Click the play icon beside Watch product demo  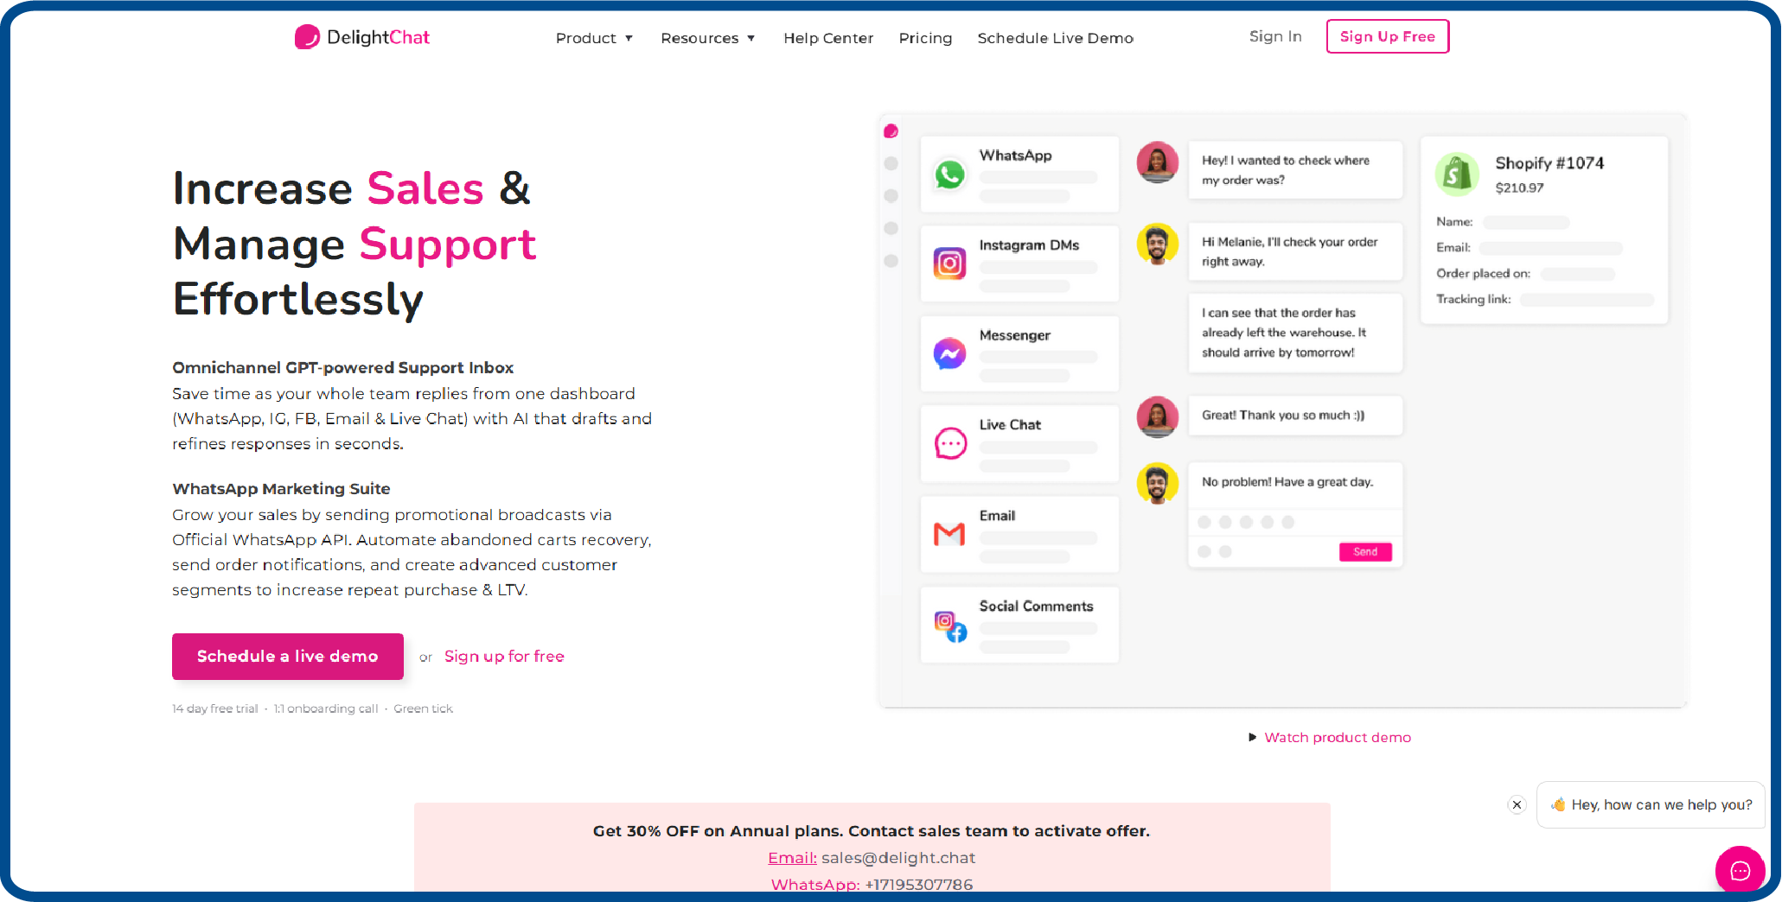tap(1253, 737)
